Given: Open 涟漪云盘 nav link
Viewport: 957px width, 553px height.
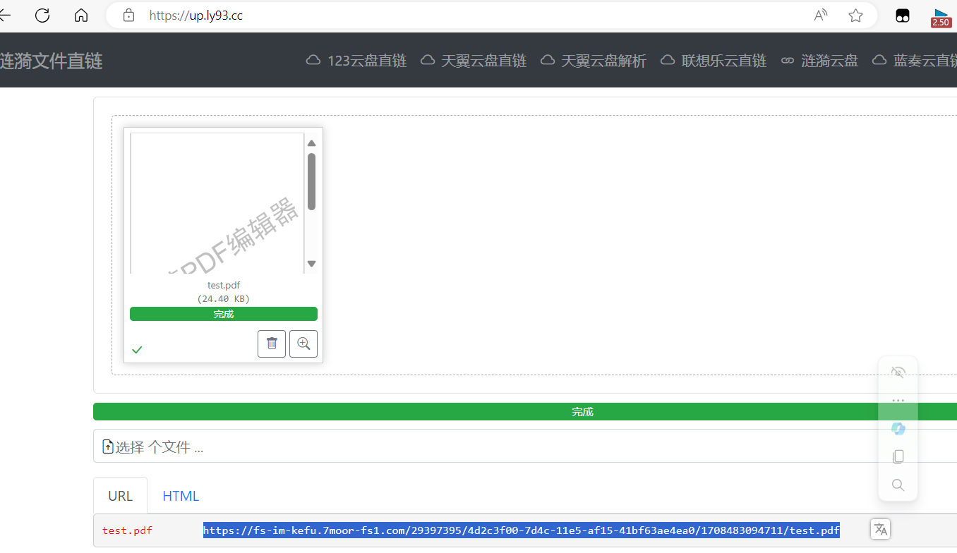Looking at the screenshot, I should tap(819, 61).
